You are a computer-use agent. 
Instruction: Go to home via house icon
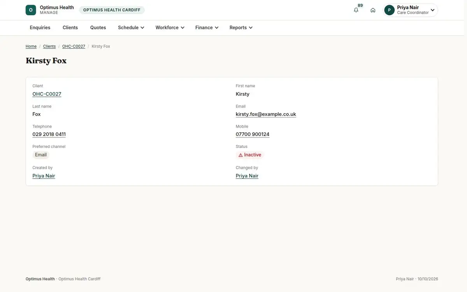373,10
